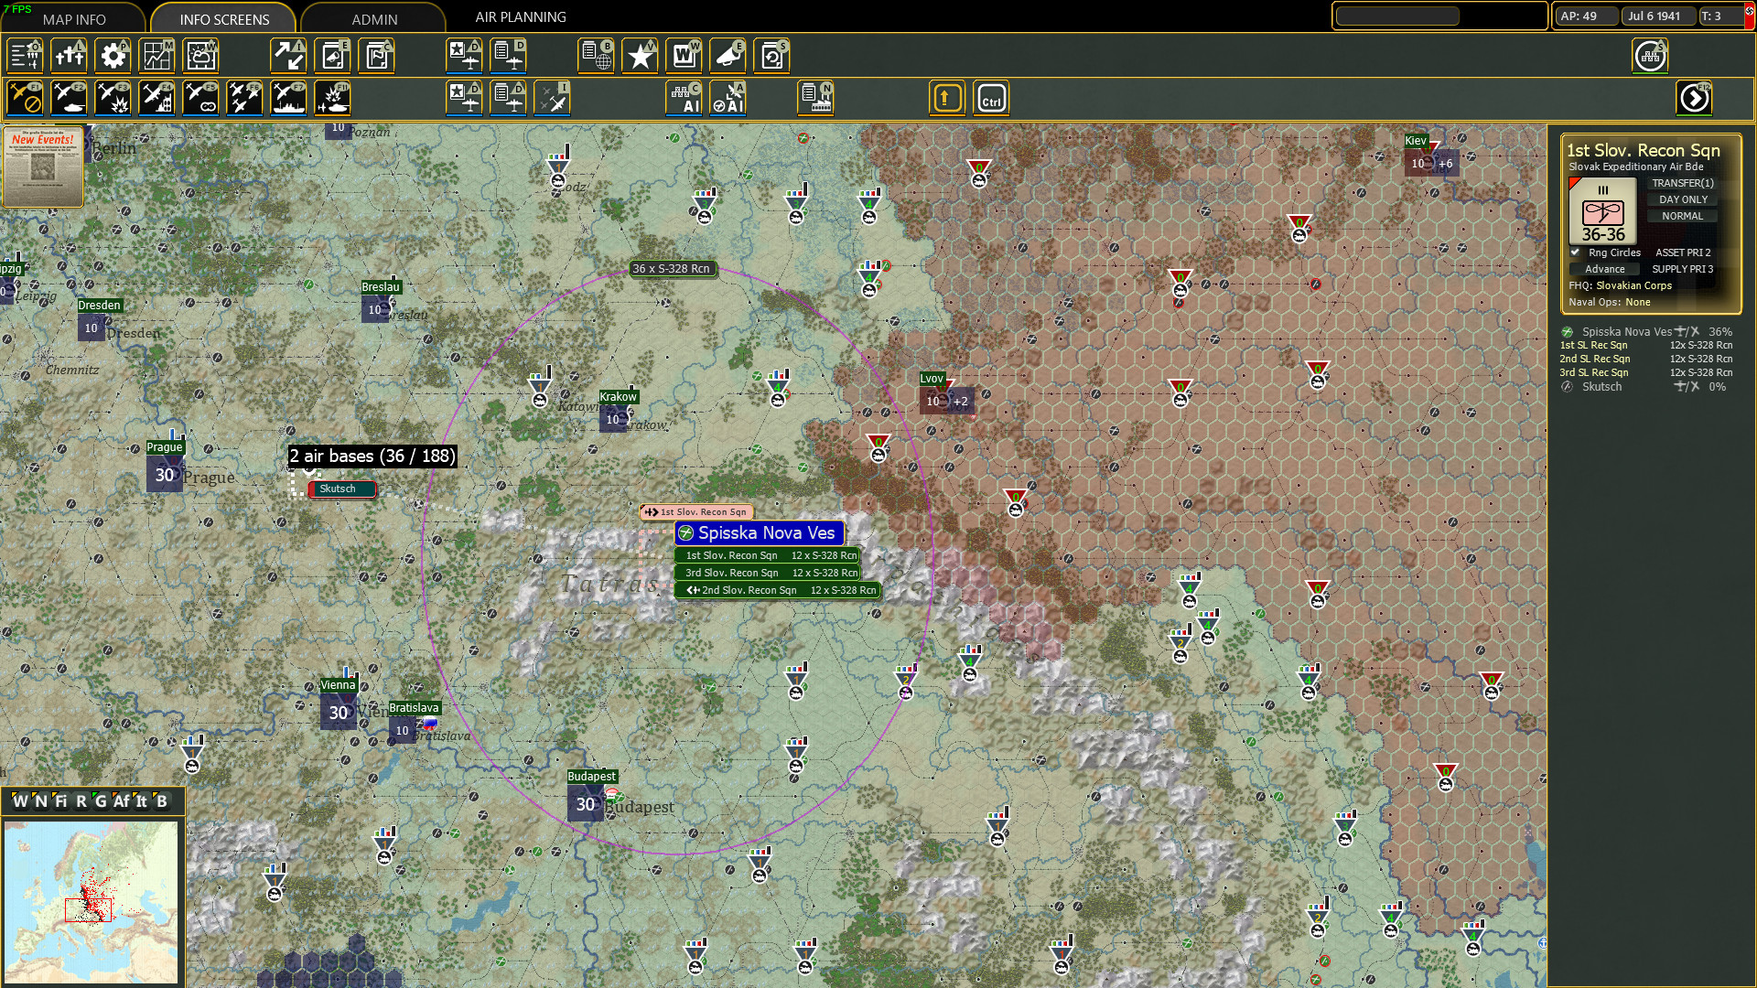Switch to the MAP INFO tab
This screenshot has height=988, width=1757.
pos(74,18)
